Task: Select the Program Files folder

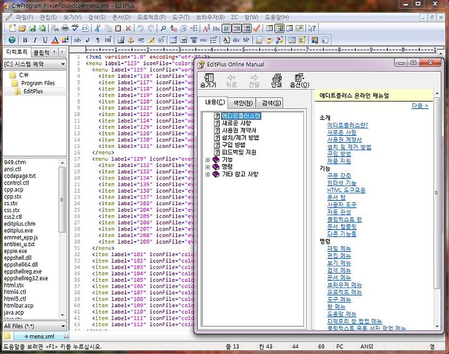Action: pyautogui.click(x=38, y=84)
